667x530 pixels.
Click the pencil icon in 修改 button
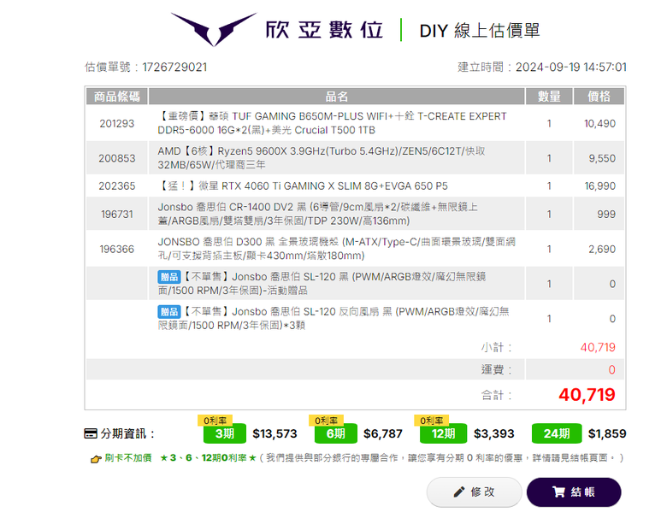[x=459, y=492]
